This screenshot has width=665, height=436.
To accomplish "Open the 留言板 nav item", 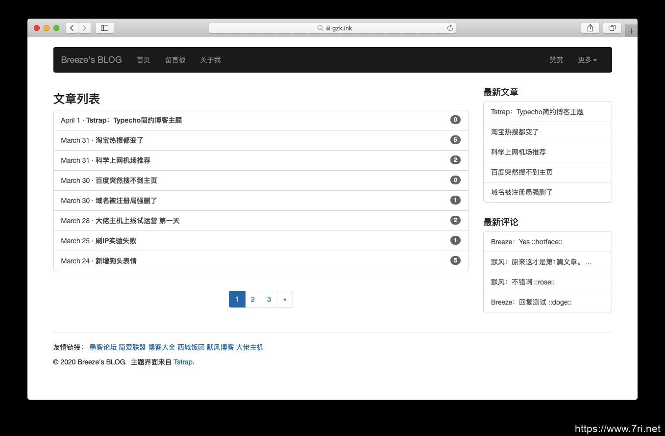I will 175,60.
